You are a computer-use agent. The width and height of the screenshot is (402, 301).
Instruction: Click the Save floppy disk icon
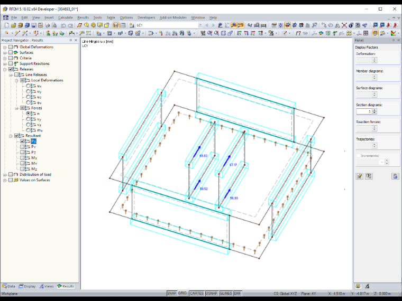[33, 25]
